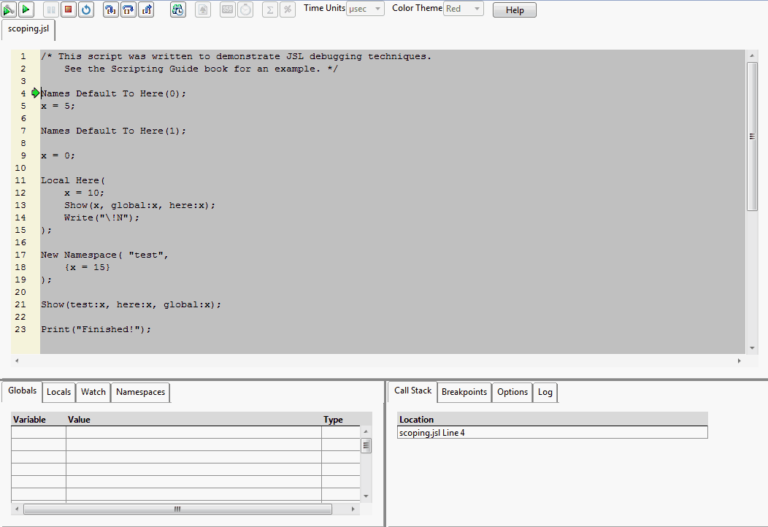768x527 pixels.
Task: Open the Log tab
Action: click(x=545, y=392)
